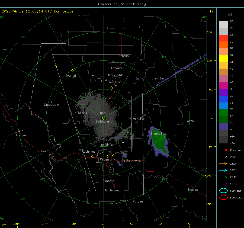The image size is (244, 228).
Task: Select the red 65 dBZ color swatch
Action: (x=223, y=38)
